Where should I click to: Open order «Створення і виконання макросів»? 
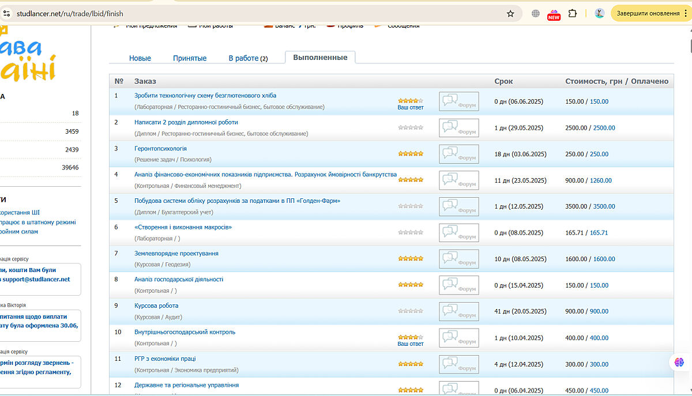point(183,227)
